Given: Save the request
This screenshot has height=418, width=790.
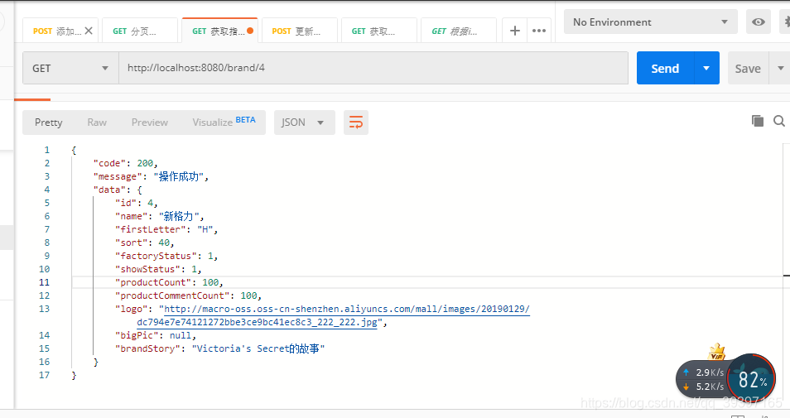Looking at the screenshot, I should pos(748,69).
